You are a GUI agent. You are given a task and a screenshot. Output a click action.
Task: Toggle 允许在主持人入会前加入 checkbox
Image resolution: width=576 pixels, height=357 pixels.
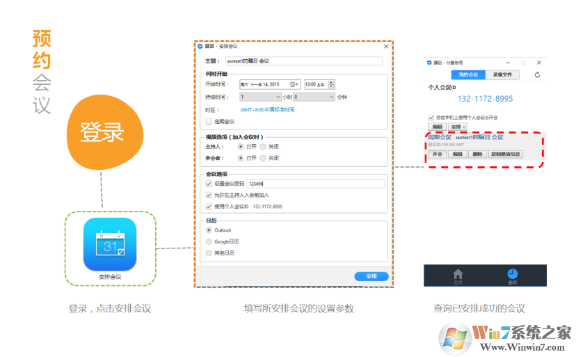pos(209,195)
